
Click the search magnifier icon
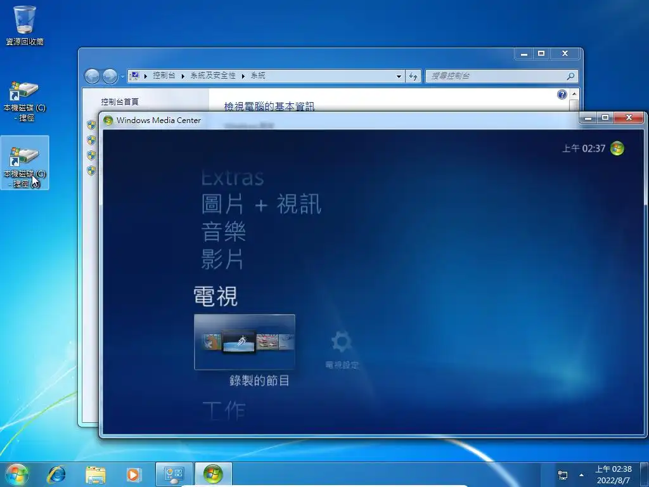tap(571, 76)
